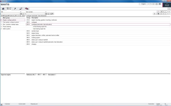Click the VIN search magnifier button

(24, 14)
